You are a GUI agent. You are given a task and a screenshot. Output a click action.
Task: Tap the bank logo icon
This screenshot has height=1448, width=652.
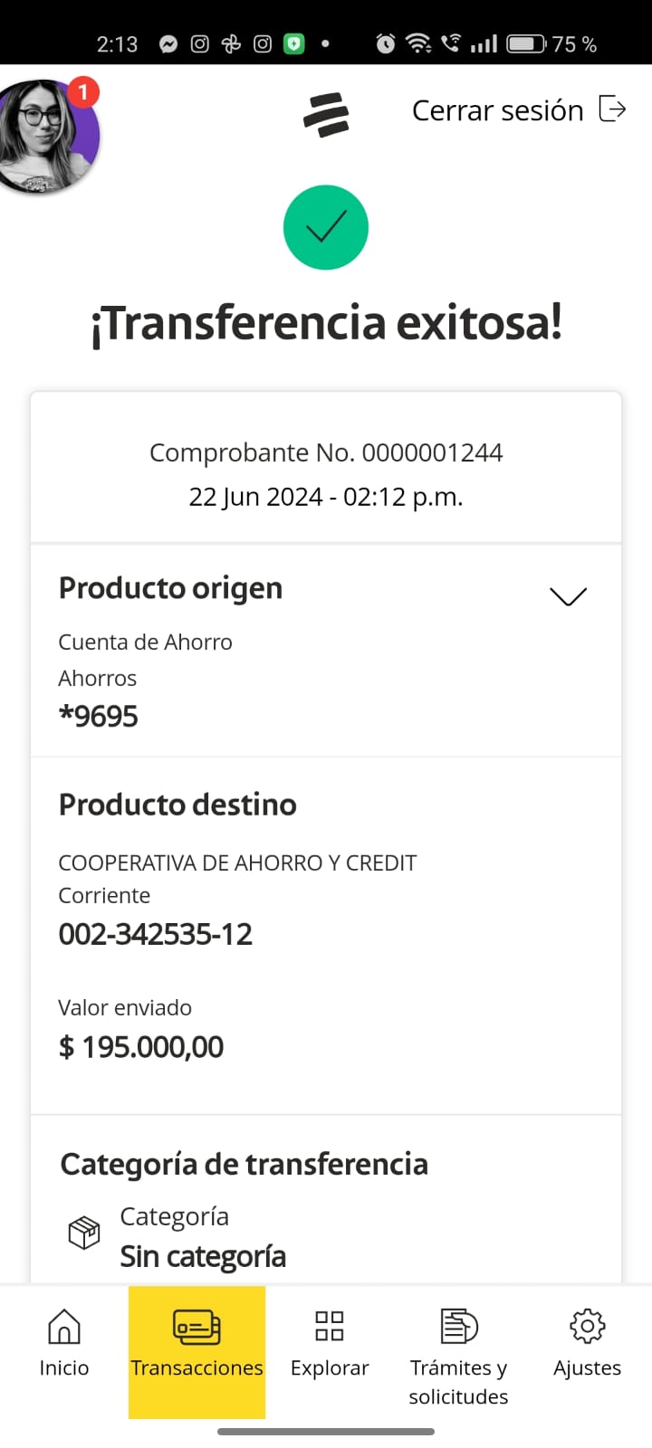click(x=326, y=115)
